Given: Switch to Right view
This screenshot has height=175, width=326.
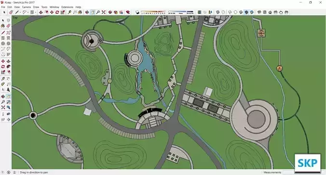Looking at the screenshot, I should (275, 13).
